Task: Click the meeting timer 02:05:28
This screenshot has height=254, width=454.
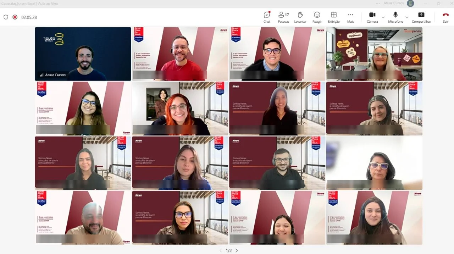Action: click(29, 17)
